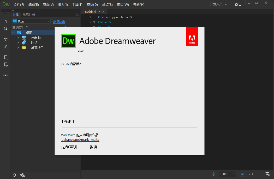This screenshot has width=274, height=179.
Task: Click the desktop icon of 桌面 tree root
Action: click(19, 33)
